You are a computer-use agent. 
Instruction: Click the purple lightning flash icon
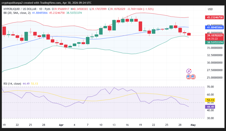(189, 71)
